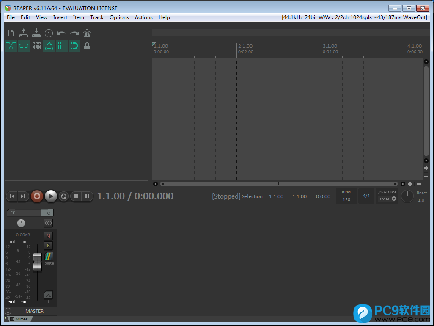
Task: Toggle locking padlock icon
Action: coord(87,46)
